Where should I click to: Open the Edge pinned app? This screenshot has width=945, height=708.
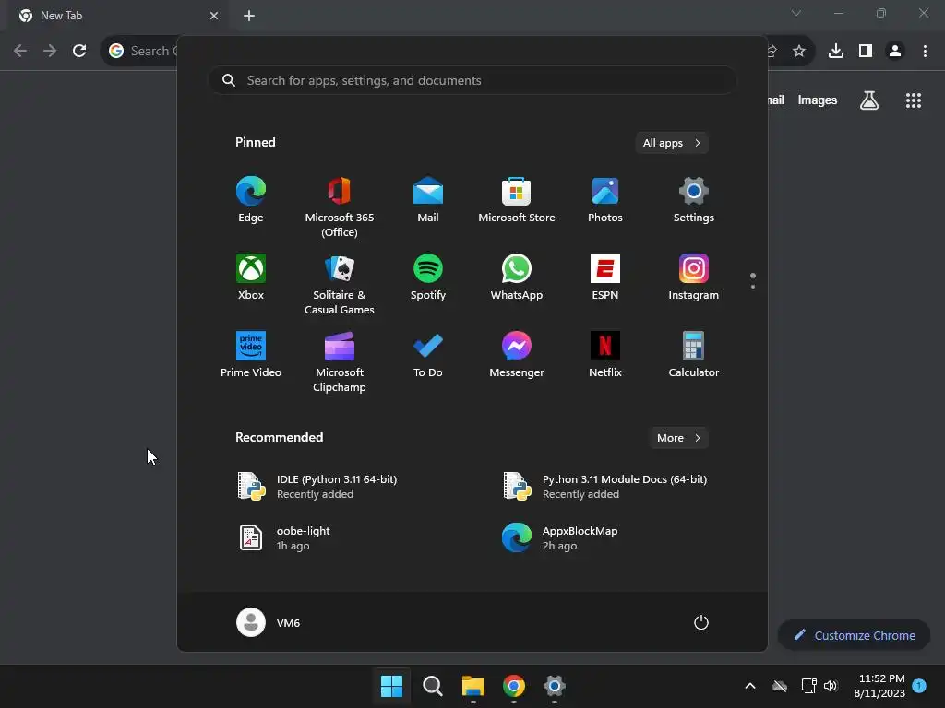coord(251,200)
